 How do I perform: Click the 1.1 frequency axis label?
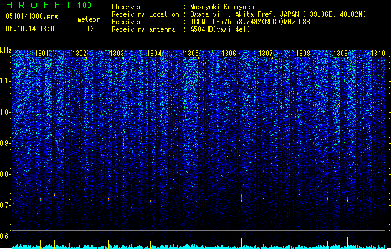[6, 81]
